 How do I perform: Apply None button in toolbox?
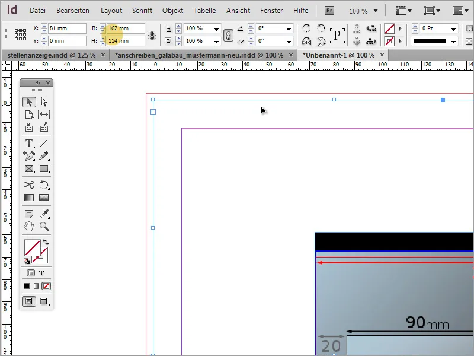click(46, 286)
